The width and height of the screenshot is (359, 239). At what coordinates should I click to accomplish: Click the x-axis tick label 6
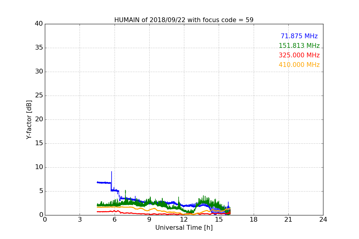[115, 219]
